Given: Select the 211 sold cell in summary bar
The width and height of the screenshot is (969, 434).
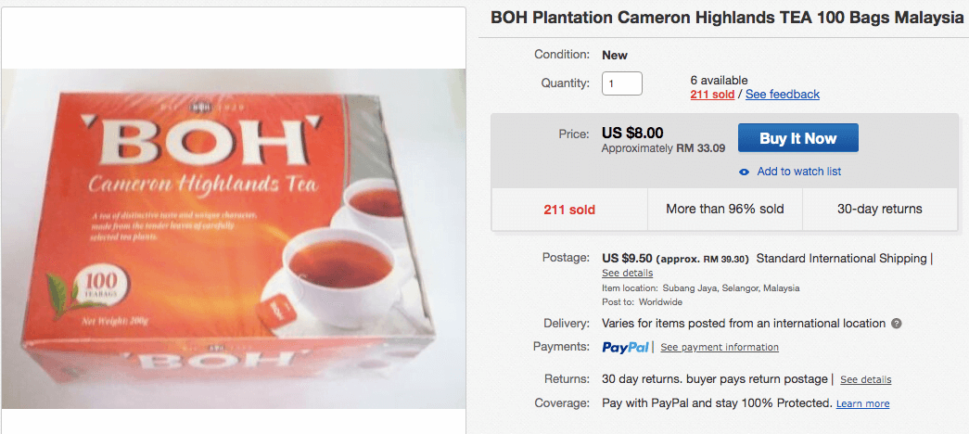Looking at the screenshot, I should [568, 210].
